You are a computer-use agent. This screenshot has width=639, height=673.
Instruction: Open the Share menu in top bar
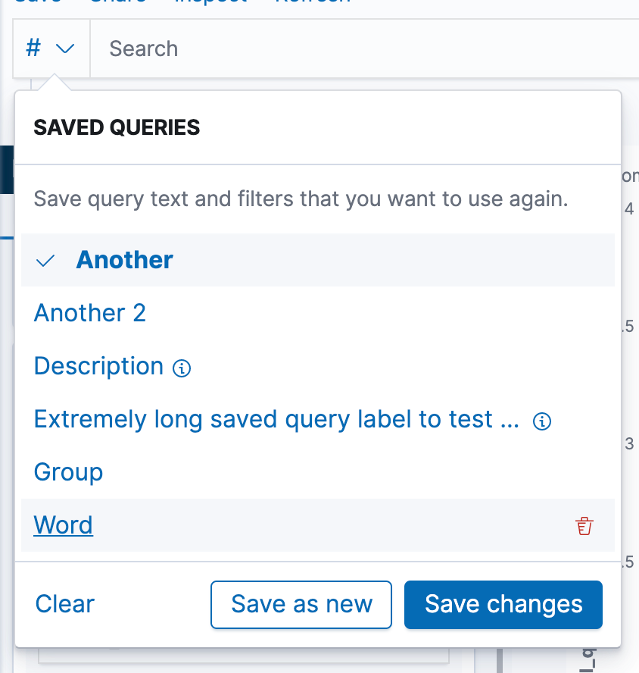[118, 2]
